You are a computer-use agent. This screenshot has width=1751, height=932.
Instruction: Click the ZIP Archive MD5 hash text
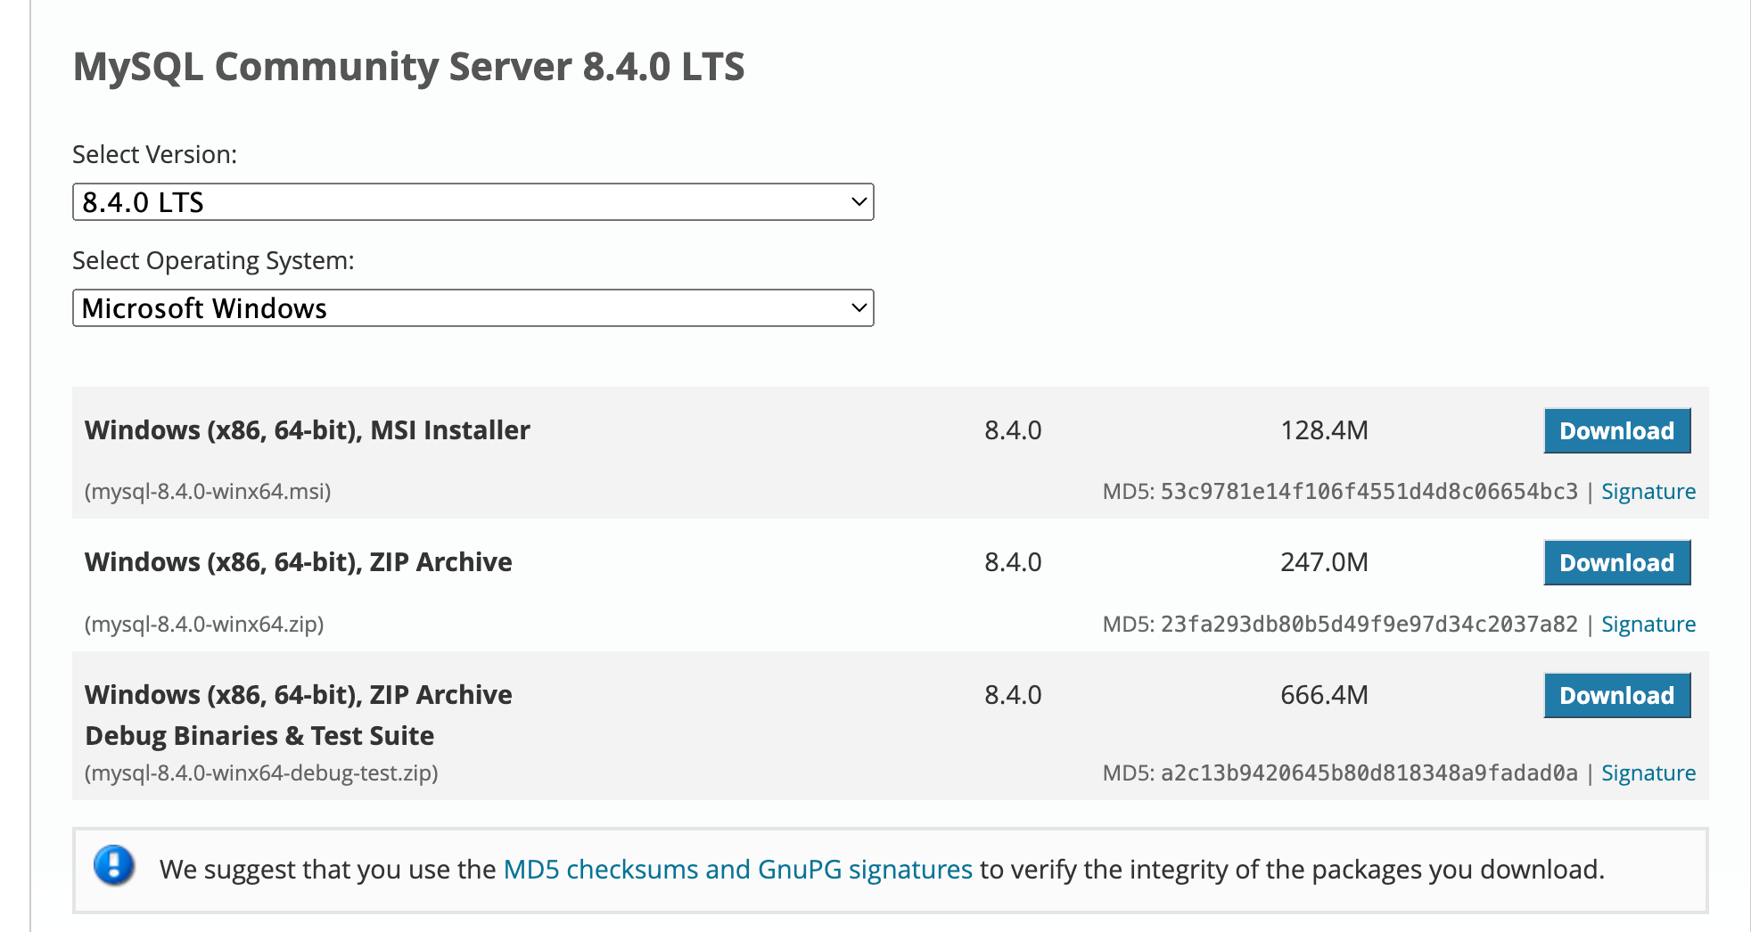point(1369,625)
